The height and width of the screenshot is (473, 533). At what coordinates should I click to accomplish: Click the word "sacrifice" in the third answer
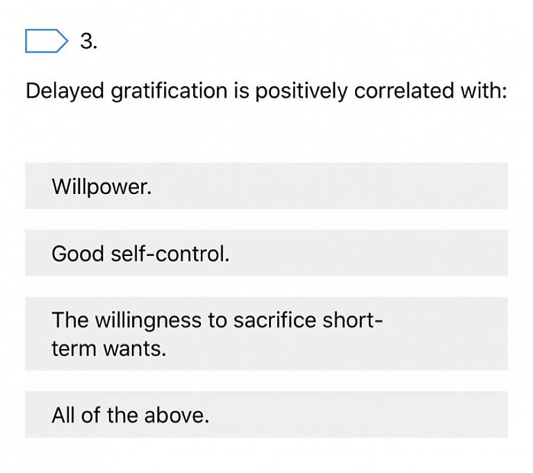point(275,320)
